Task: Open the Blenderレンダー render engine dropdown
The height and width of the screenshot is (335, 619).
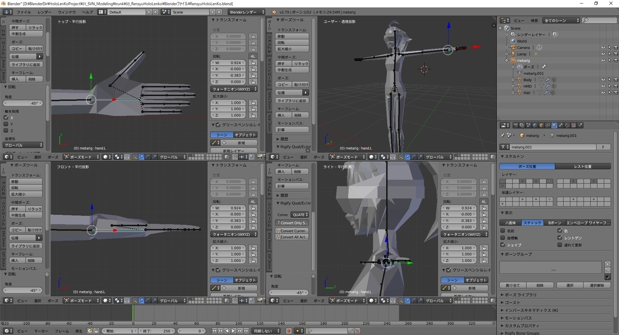Action: 246,11
